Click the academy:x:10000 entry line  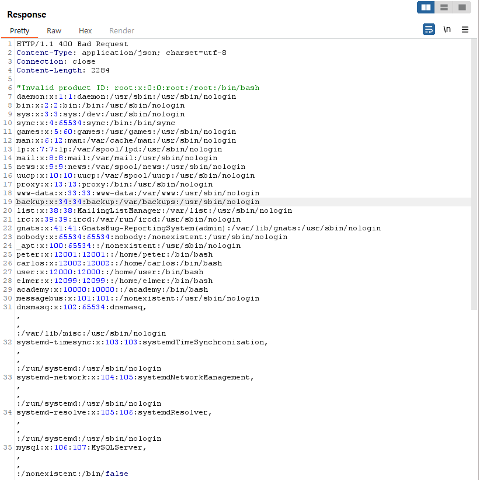[112, 290]
